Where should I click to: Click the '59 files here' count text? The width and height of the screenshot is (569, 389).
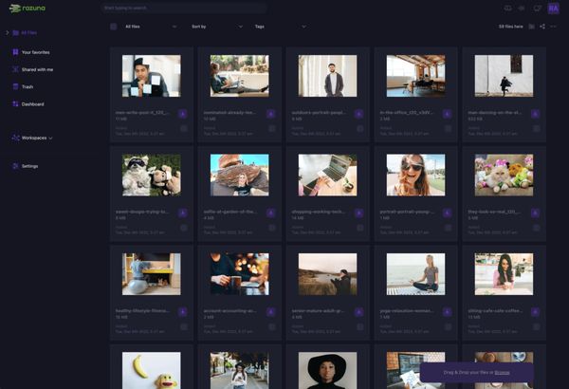511,27
